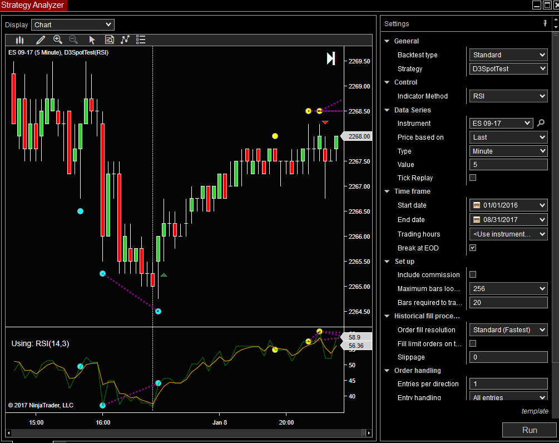The image size is (559, 443).
Task: Select the drawing tools pencil icon
Action: pos(41,40)
